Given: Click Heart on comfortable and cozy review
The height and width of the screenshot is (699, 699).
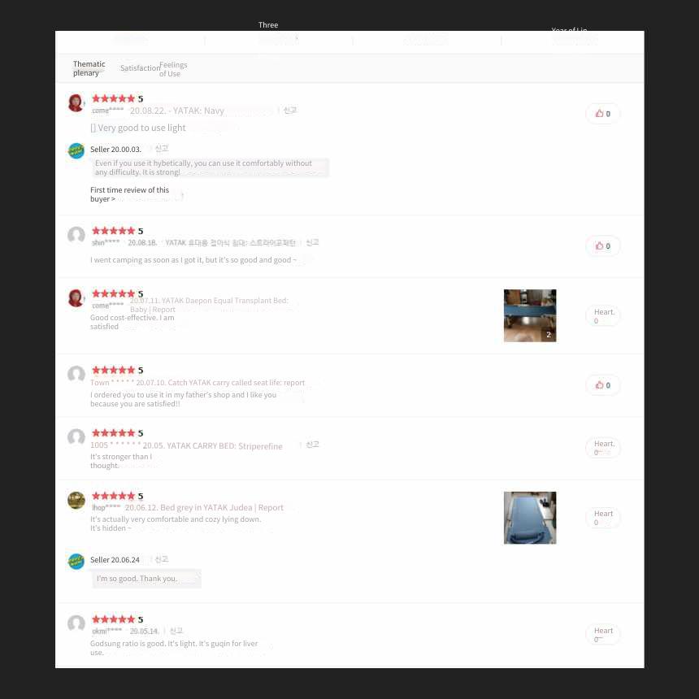Looking at the screenshot, I should click(x=603, y=518).
